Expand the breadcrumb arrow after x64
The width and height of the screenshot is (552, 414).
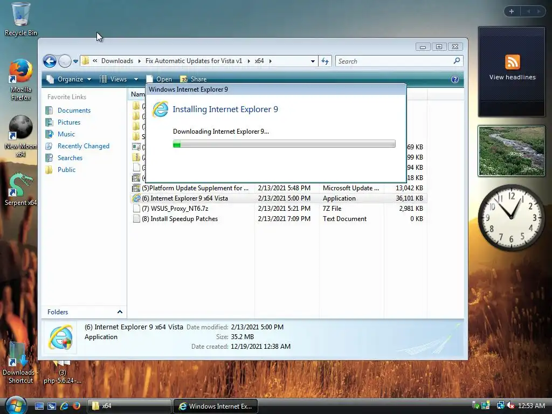(x=271, y=61)
